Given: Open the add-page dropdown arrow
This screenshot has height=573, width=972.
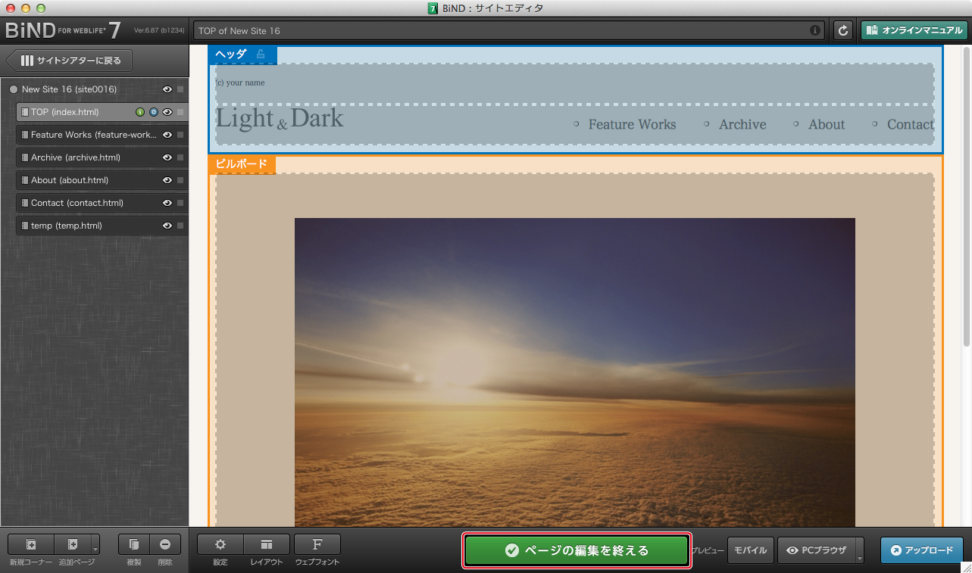Looking at the screenshot, I should point(95,544).
